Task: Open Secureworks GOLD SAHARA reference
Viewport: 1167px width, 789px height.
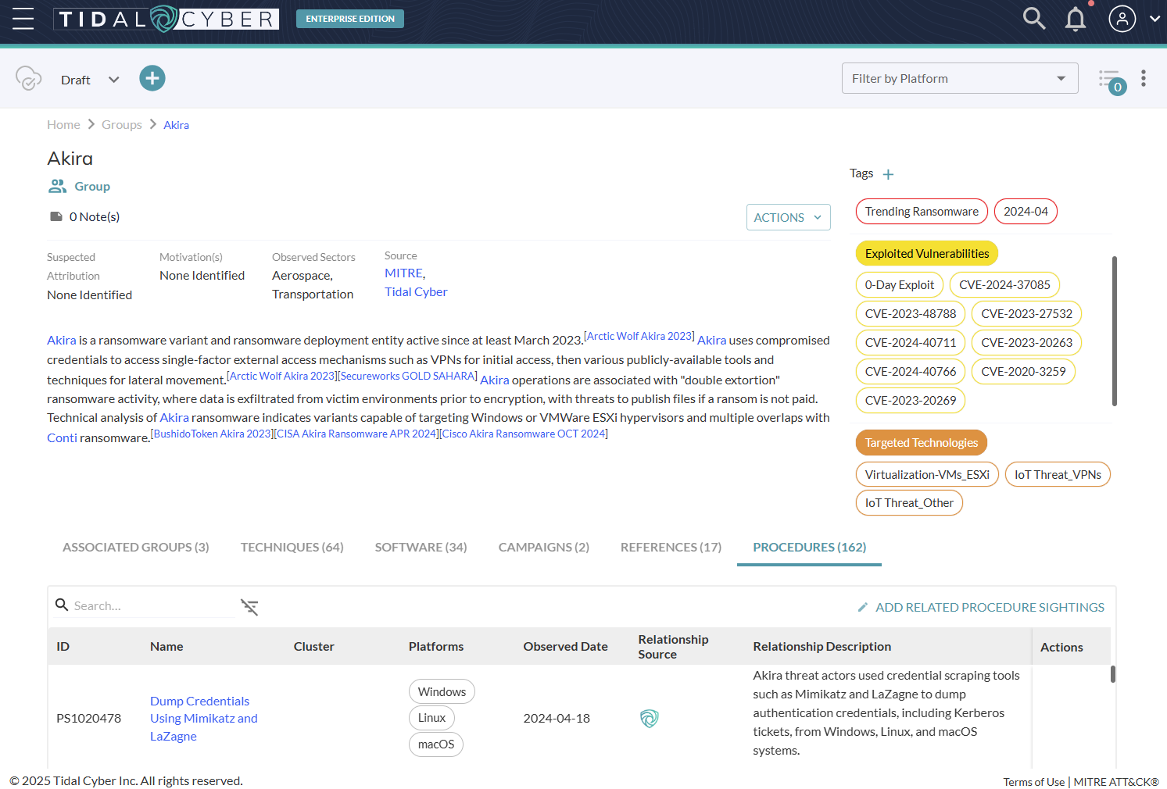Action: click(x=407, y=377)
